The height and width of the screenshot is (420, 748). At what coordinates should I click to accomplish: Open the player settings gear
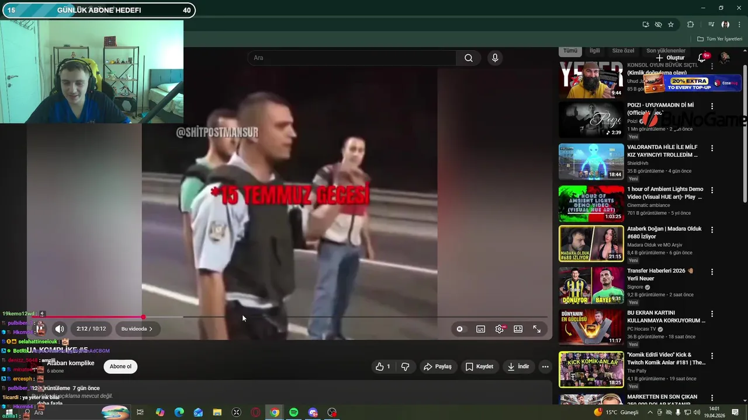tap(500, 329)
